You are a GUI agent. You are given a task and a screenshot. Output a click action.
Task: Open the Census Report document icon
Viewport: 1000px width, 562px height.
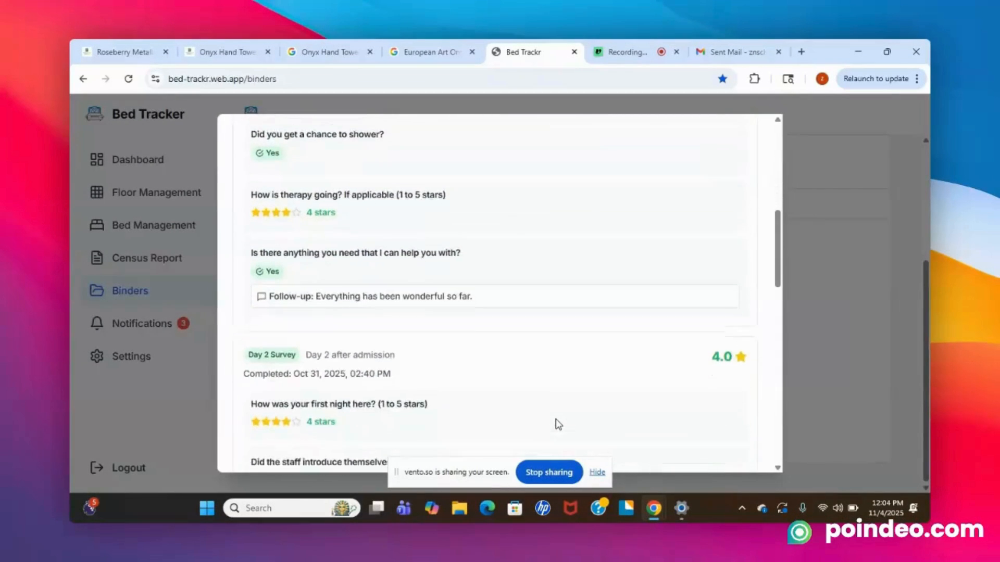[x=97, y=258]
